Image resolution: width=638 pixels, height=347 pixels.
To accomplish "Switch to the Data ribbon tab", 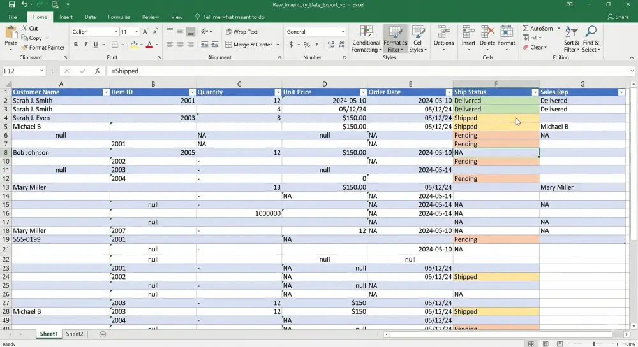I will click(91, 17).
